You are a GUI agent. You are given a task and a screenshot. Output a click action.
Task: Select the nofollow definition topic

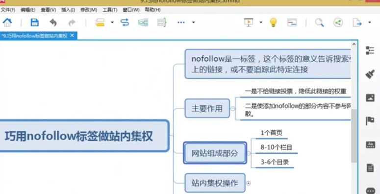point(268,64)
